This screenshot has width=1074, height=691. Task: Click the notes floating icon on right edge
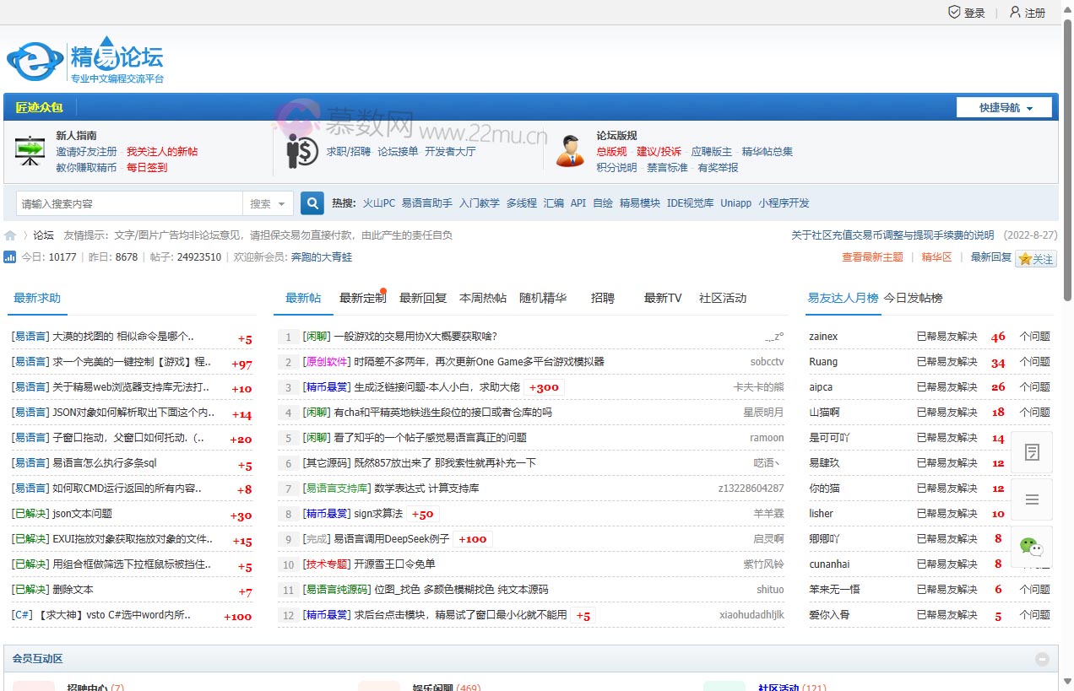1031,452
